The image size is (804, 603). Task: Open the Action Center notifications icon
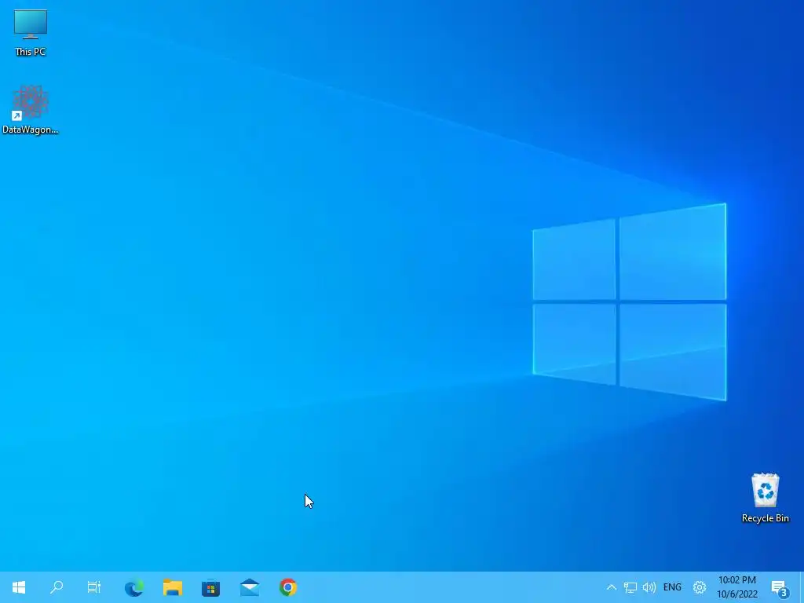tap(780, 587)
